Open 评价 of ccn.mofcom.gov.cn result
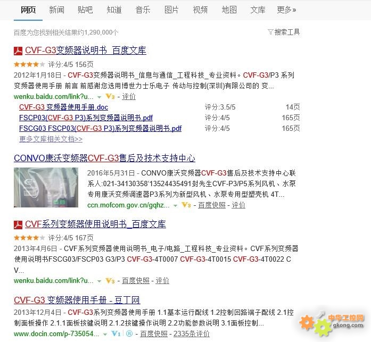This screenshot has width=371, height=342. point(238,205)
